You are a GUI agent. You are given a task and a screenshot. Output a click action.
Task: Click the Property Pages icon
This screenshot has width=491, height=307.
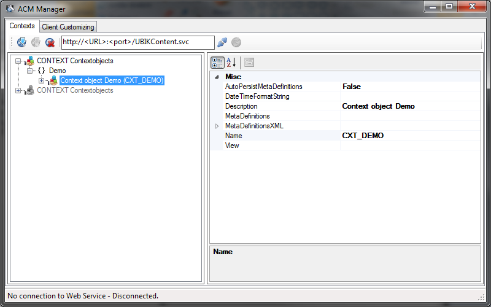249,63
